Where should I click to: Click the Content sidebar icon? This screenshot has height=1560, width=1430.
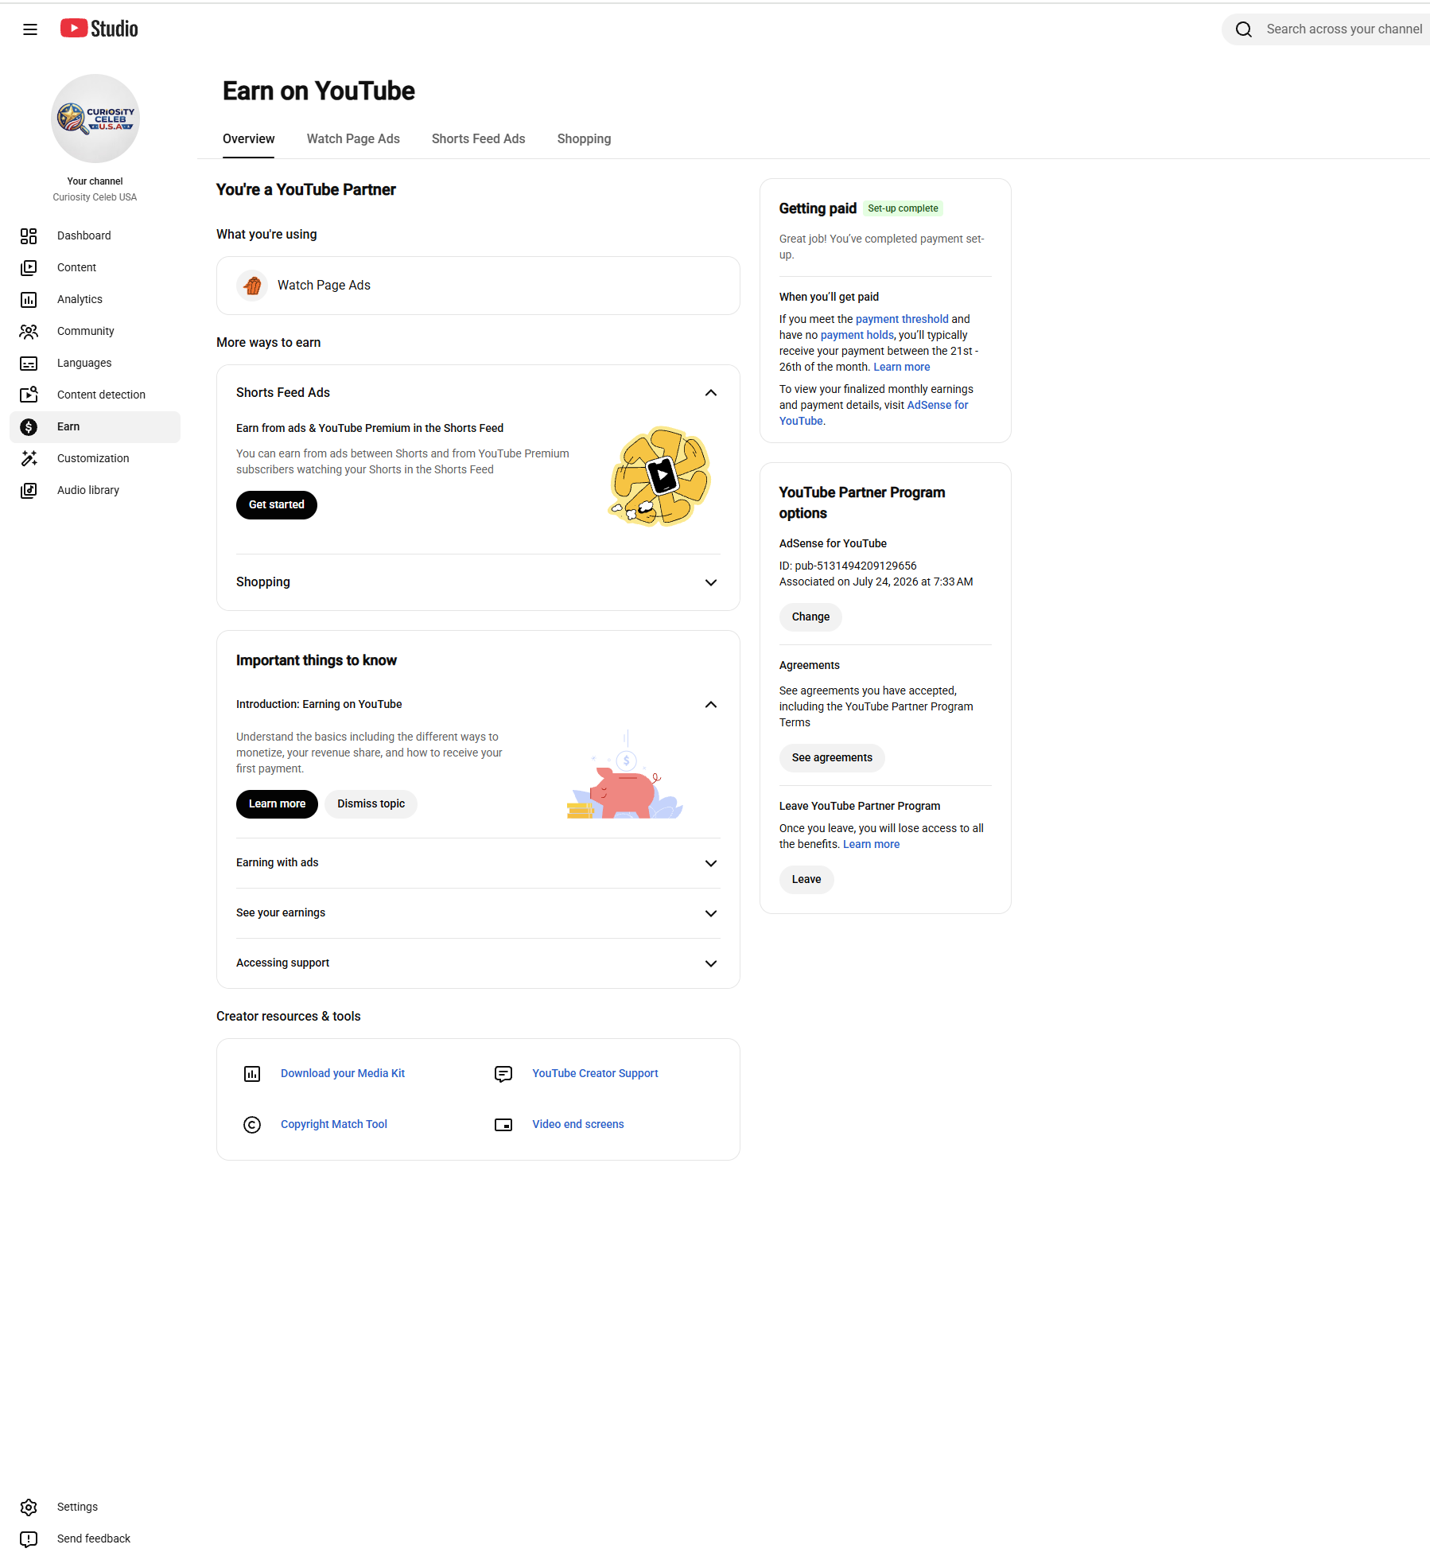(x=29, y=267)
